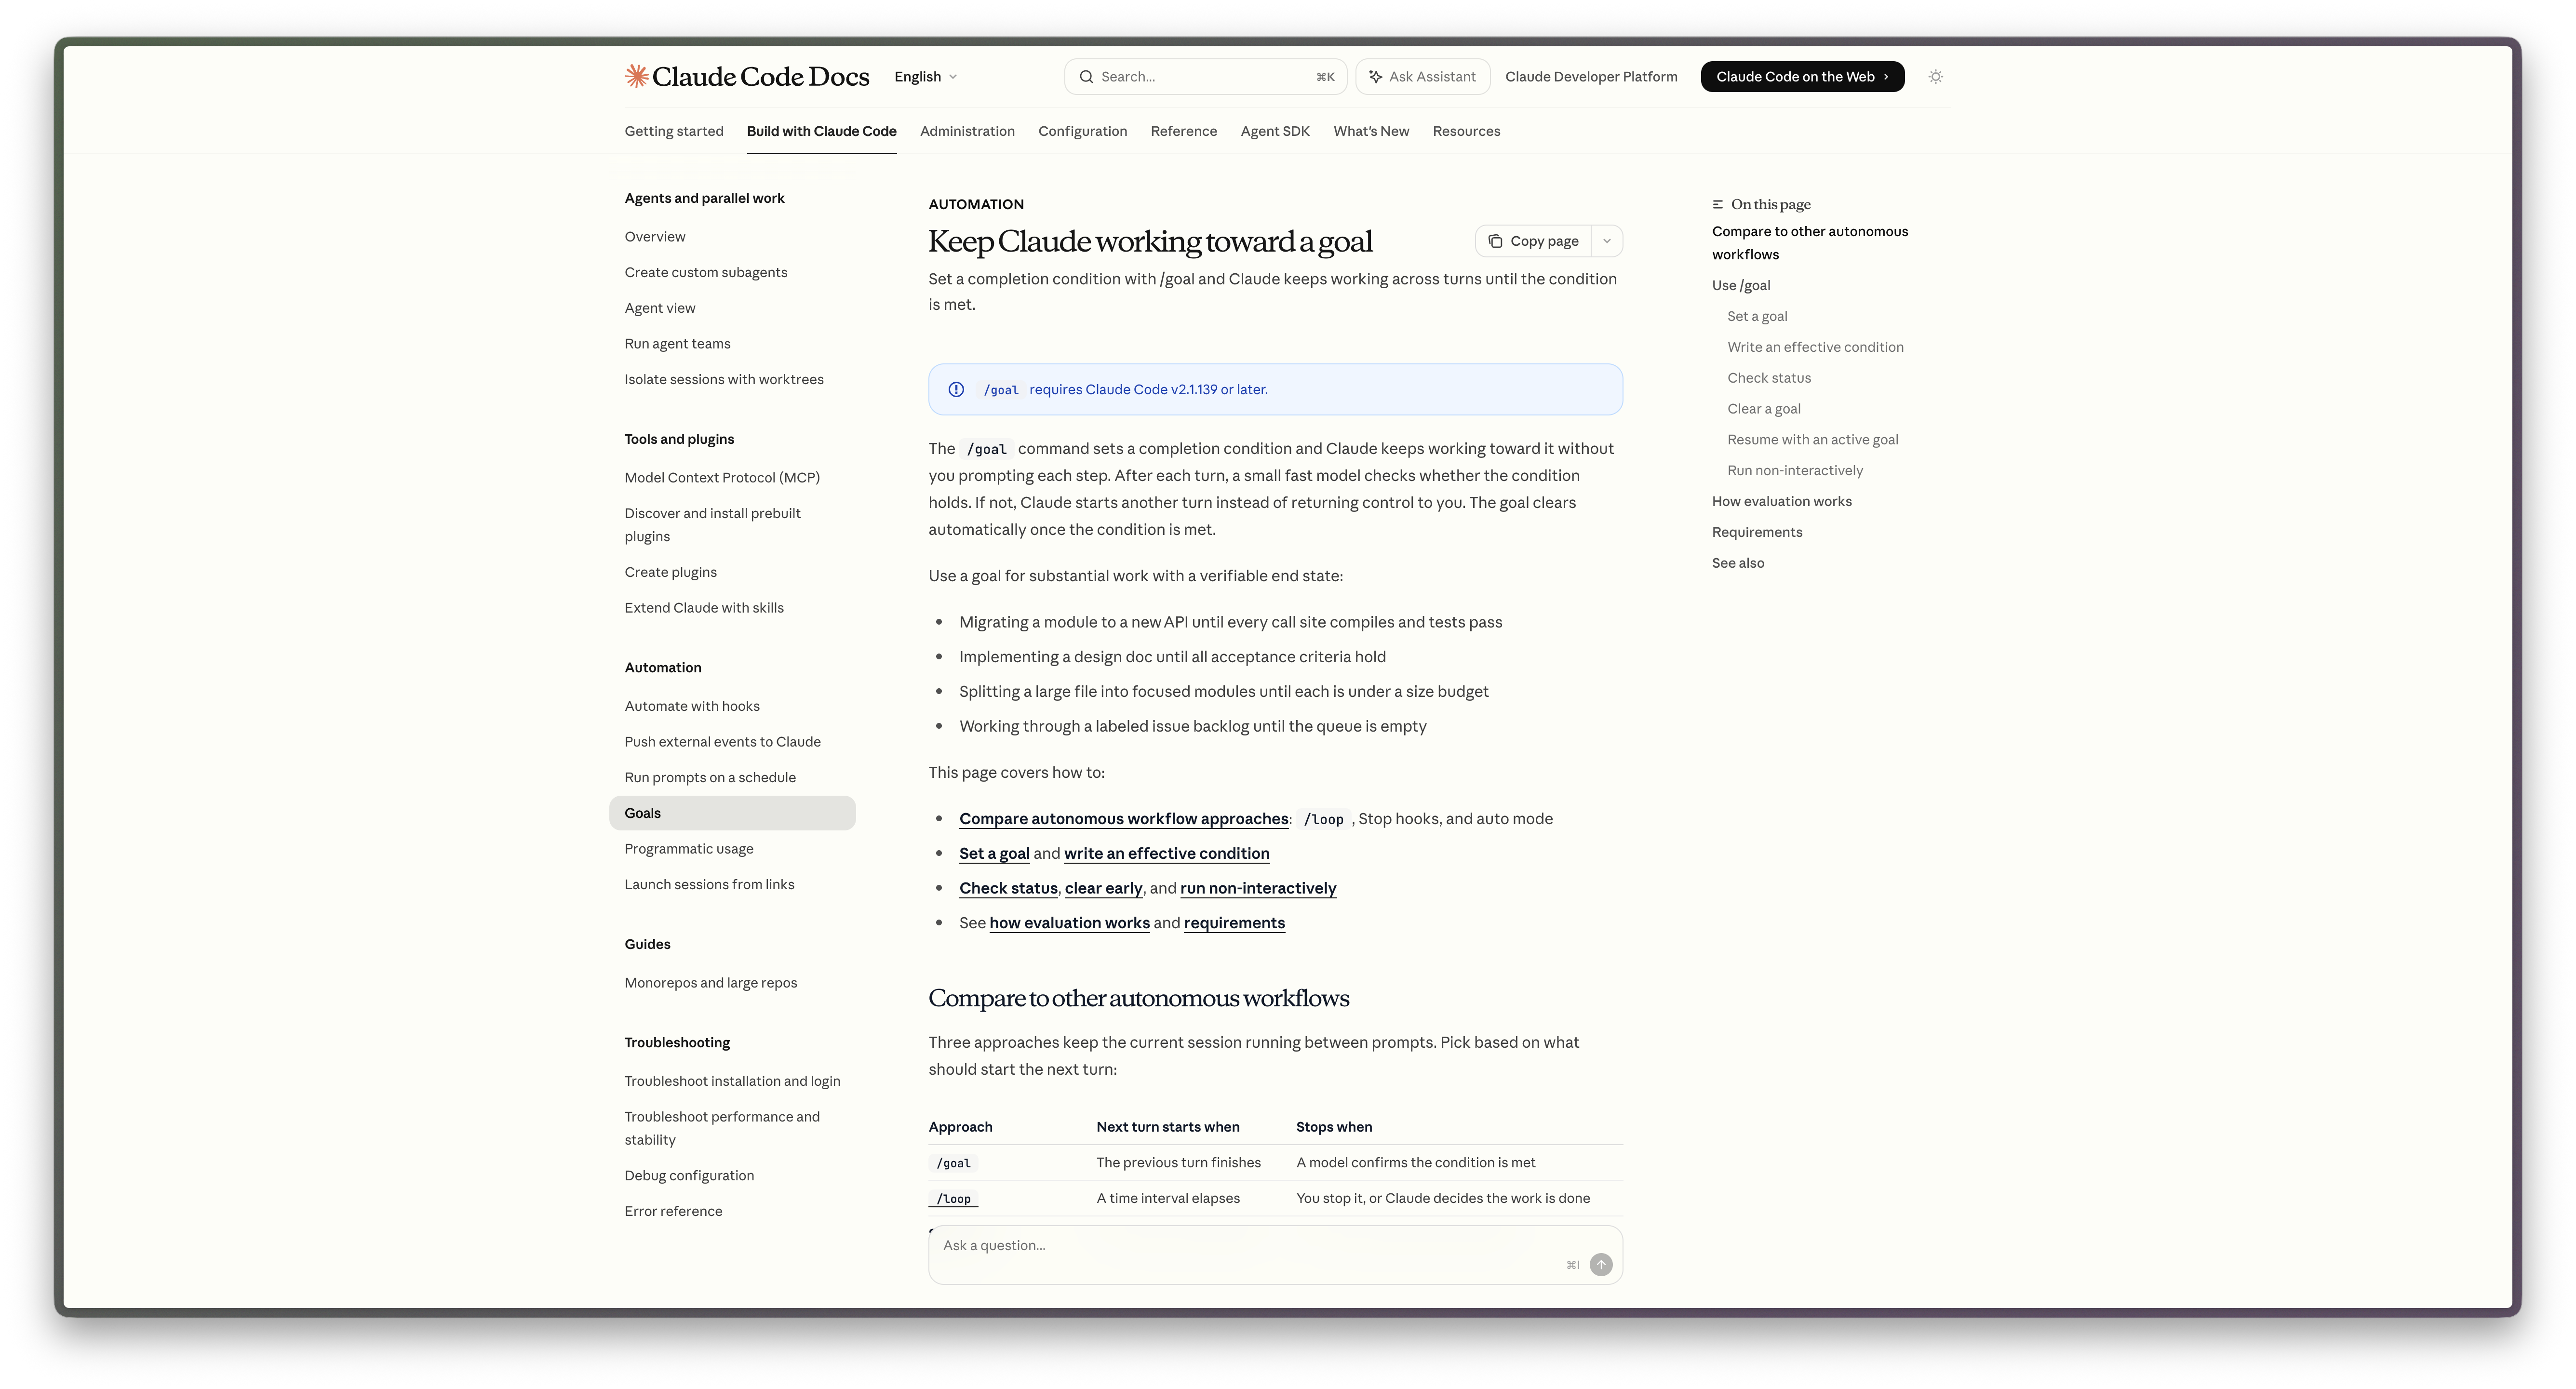
Task: Expand the Copy page options chevron
Action: tap(1607, 241)
